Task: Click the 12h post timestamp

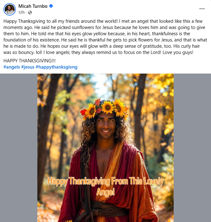Action: click(21, 12)
